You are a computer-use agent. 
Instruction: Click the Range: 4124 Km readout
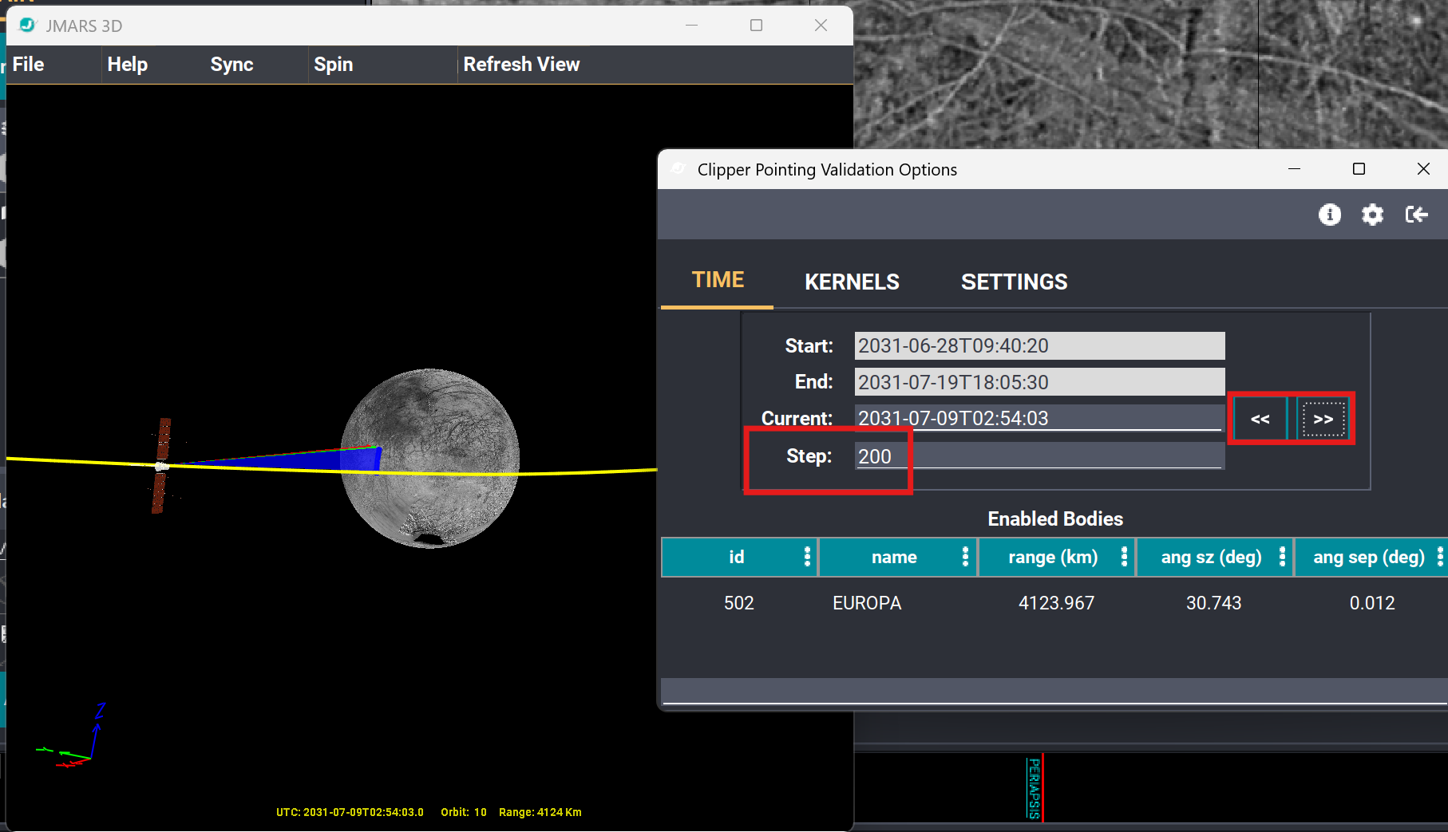point(540,812)
